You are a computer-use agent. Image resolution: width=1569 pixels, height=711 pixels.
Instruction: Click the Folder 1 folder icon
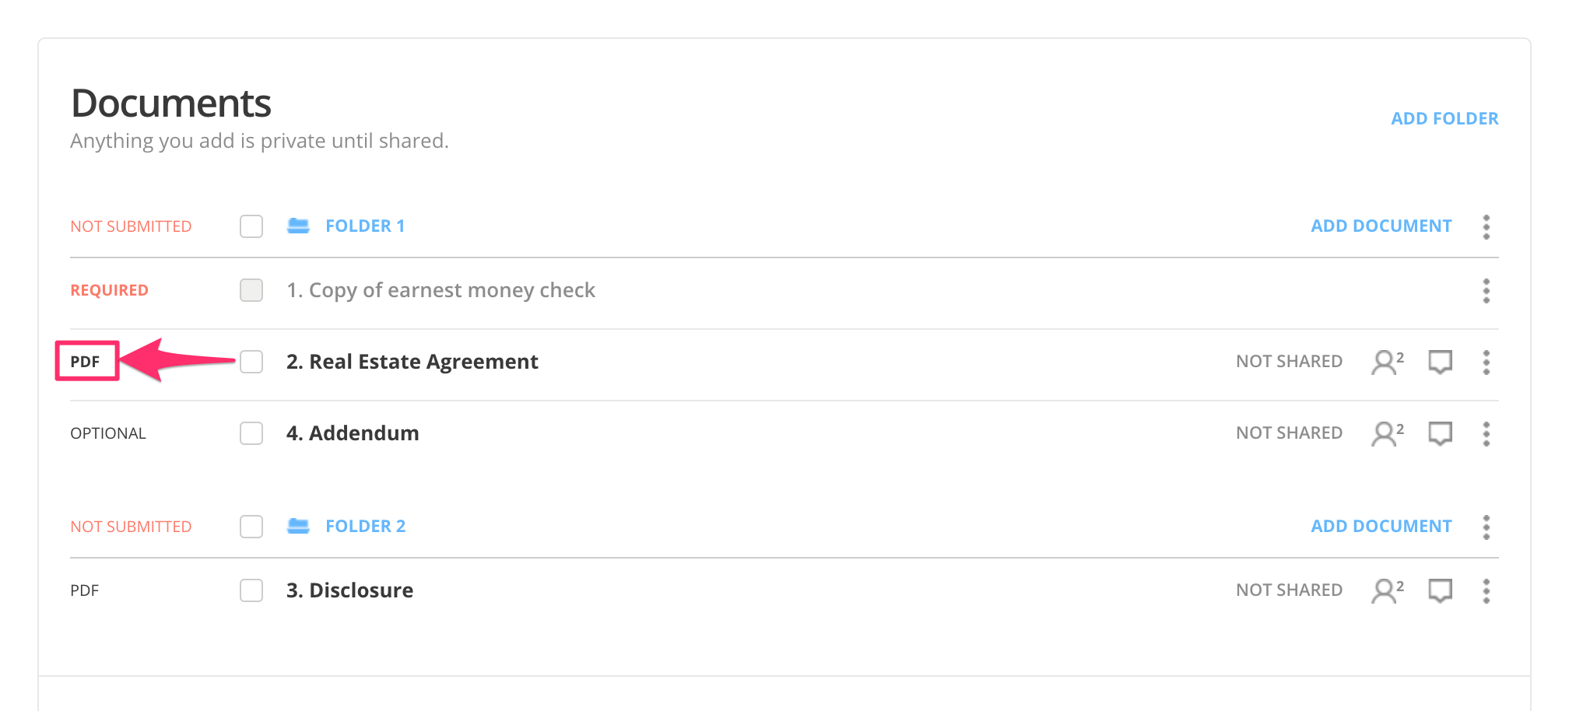(x=298, y=226)
